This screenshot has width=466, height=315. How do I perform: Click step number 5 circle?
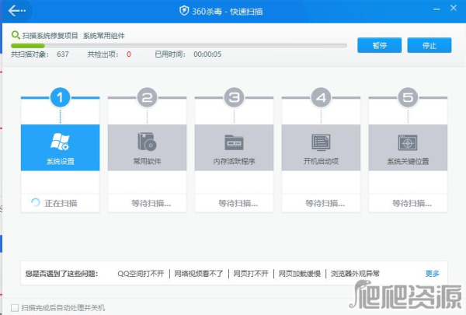(x=408, y=97)
